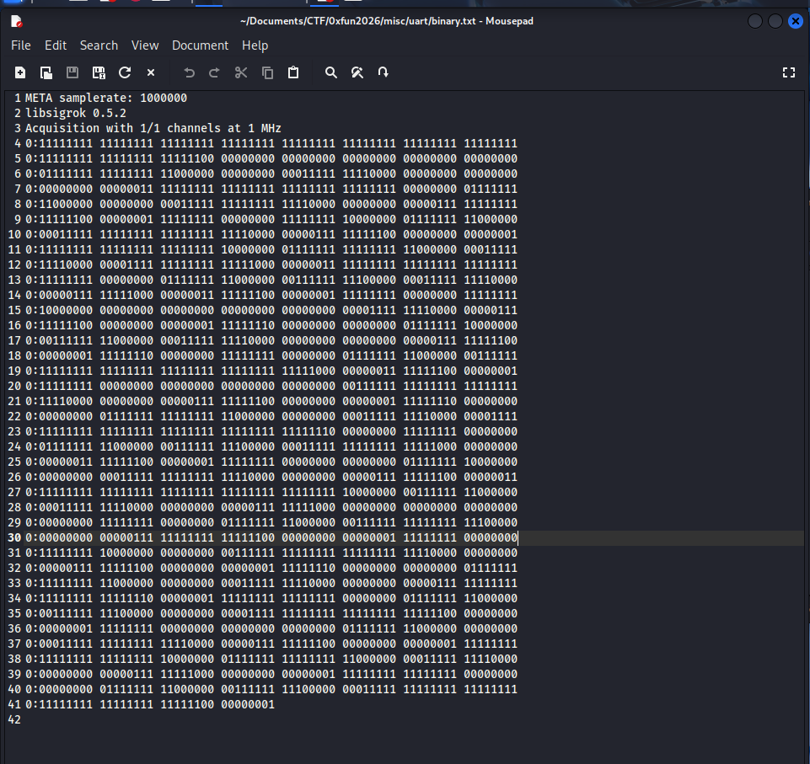Reload the current document
This screenshot has width=810, height=764.
point(124,72)
